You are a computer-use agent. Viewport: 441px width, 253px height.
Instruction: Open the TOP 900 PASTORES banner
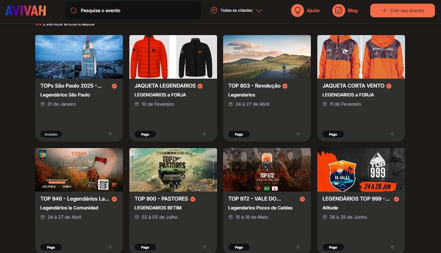(x=173, y=170)
